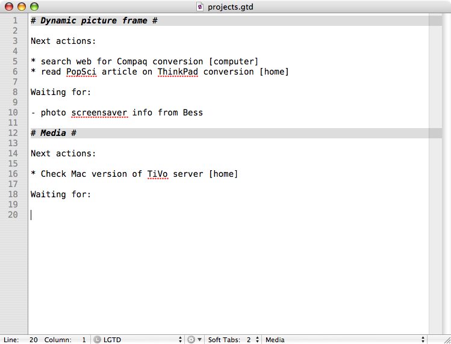Image resolution: width=451 pixels, height=344 pixels.
Task: Click the 'Waiting for:' text on line 8
Action: (x=61, y=92)
